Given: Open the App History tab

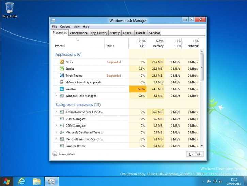Looking at the screenshot, I should click(x=98, y=33).
